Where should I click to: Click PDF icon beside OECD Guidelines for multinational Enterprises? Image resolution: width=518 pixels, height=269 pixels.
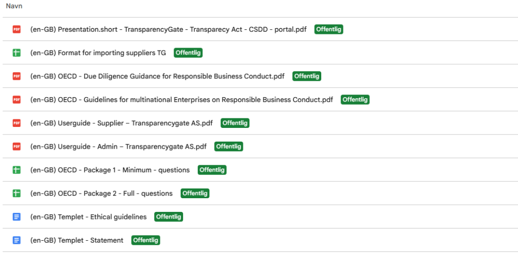(x=17, y=100)
